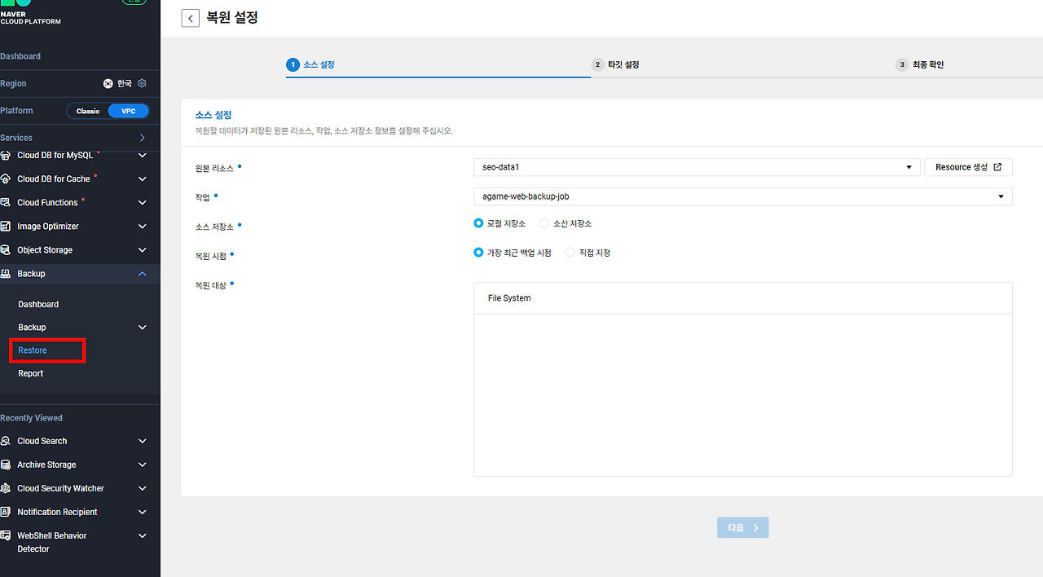Click the external link icon on Resource 생성
The height and width of the screenshot is (577, 1043).
click(x=997, y=167)
